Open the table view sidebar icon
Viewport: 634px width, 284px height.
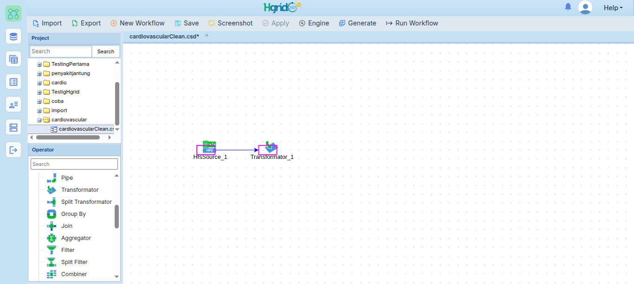tap(13, 59)
